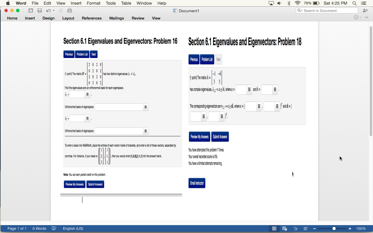The height and width of the screenshot is (233, 373).
Task: Select Outline view icon
Action: point(295,229)
